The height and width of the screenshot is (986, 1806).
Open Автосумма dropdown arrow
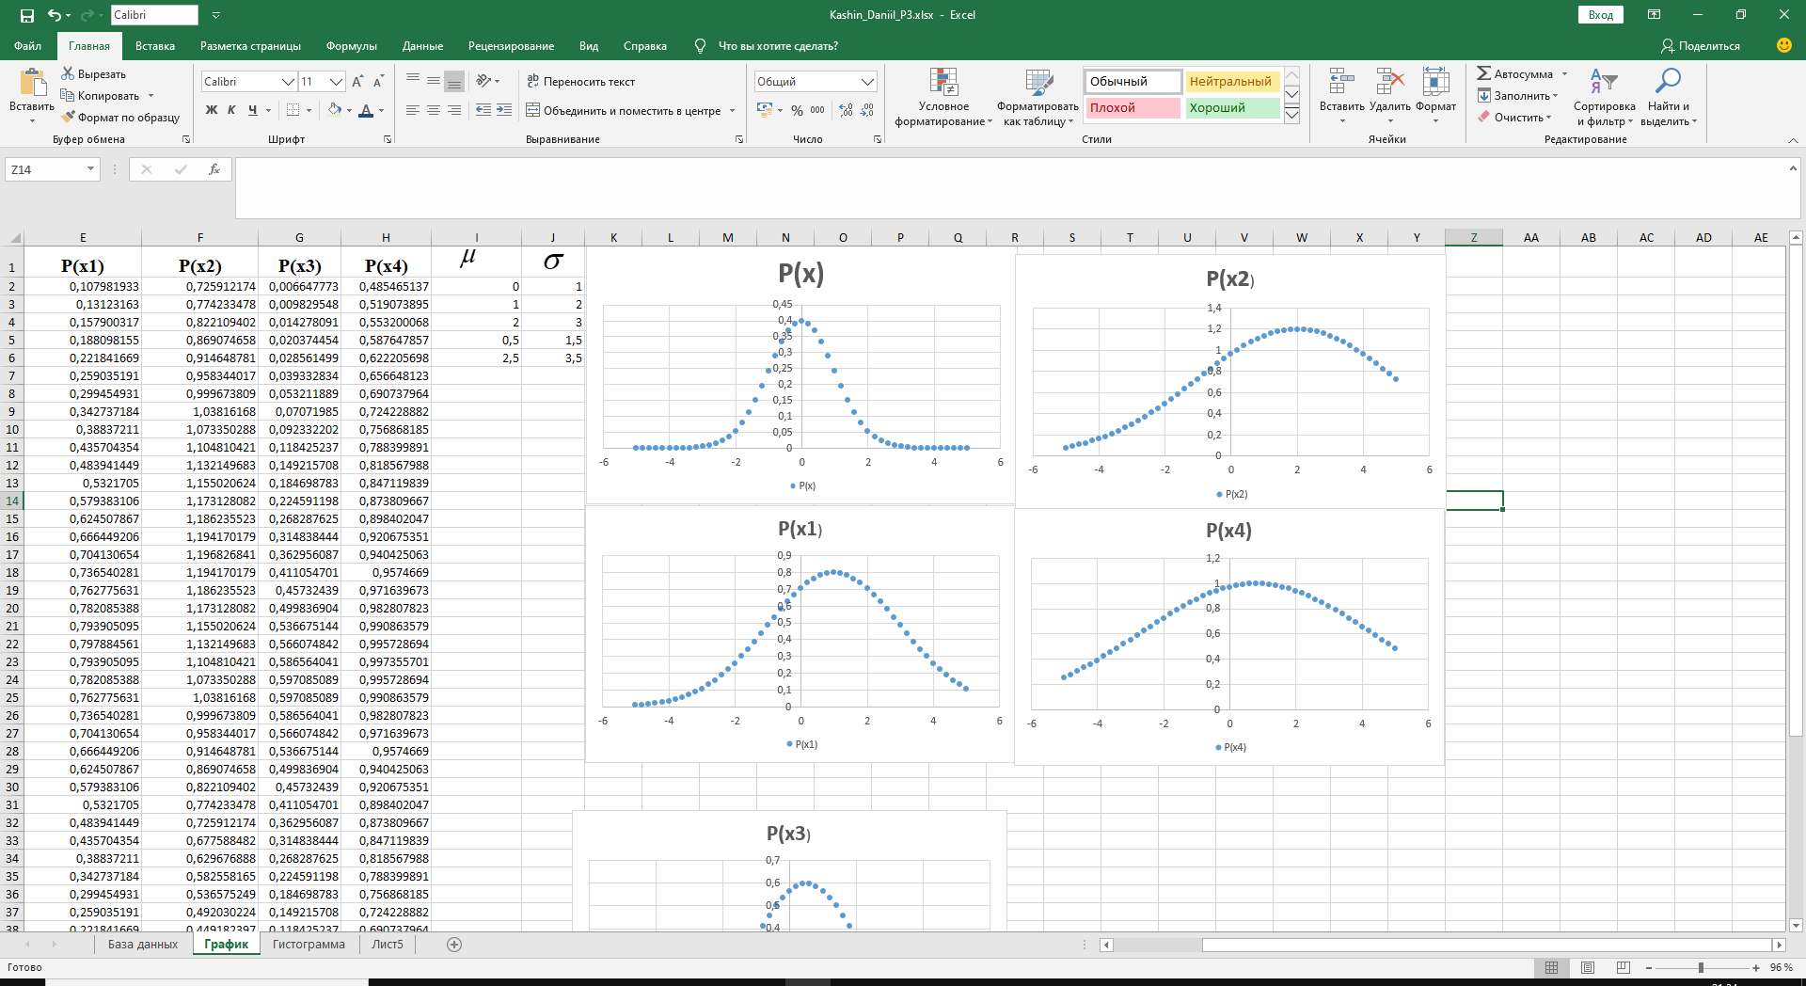1565,74
